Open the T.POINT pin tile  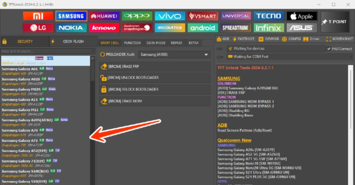[x=335, y=22]
